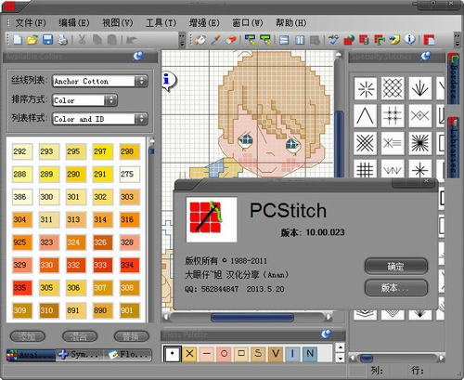
Task: Save pattern with the floppy disk icon
Action: [x=47, y=40]
